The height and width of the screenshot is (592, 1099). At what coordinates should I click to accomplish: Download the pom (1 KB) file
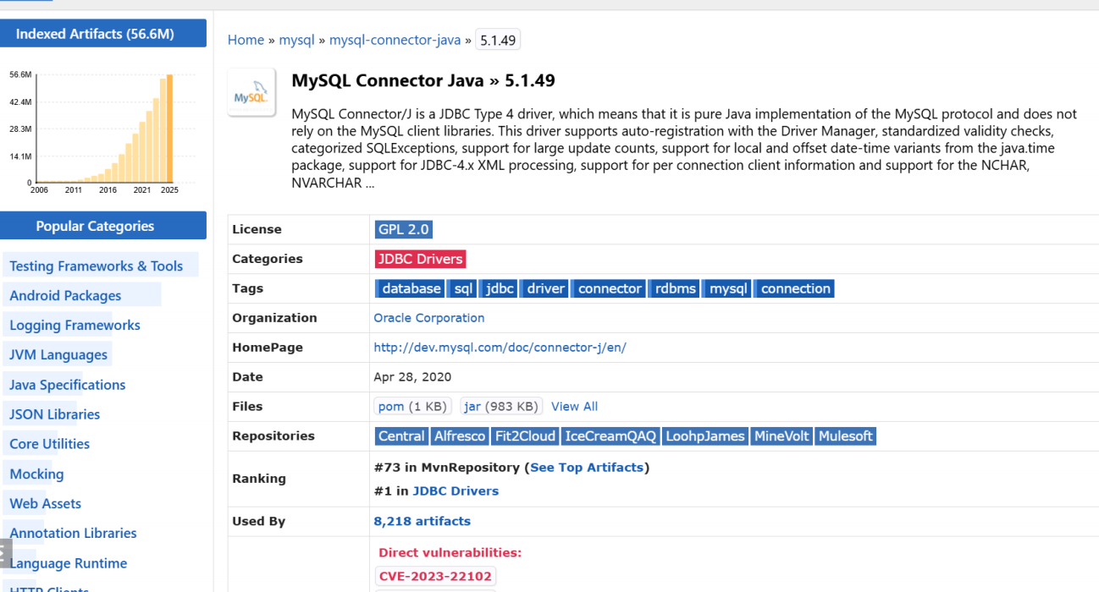[x=412, y=407]
